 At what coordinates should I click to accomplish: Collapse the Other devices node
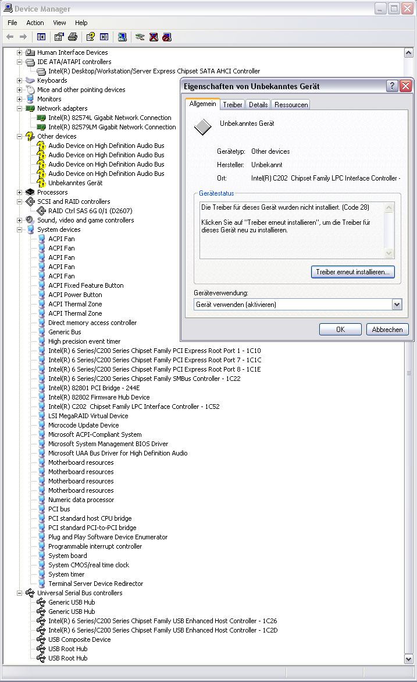pos(19,136)
